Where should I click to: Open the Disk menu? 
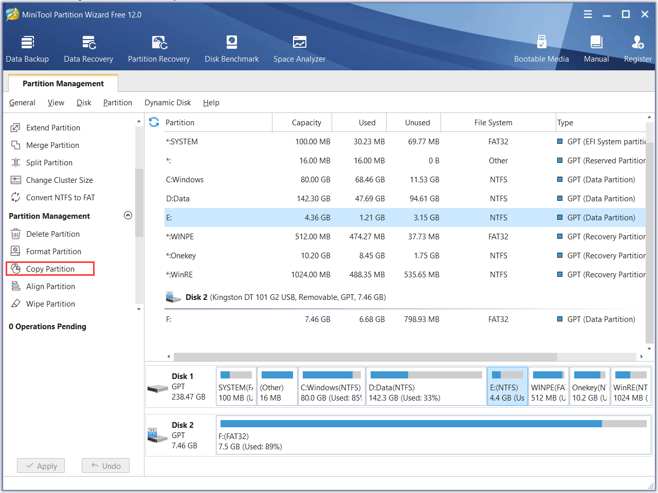84,103
